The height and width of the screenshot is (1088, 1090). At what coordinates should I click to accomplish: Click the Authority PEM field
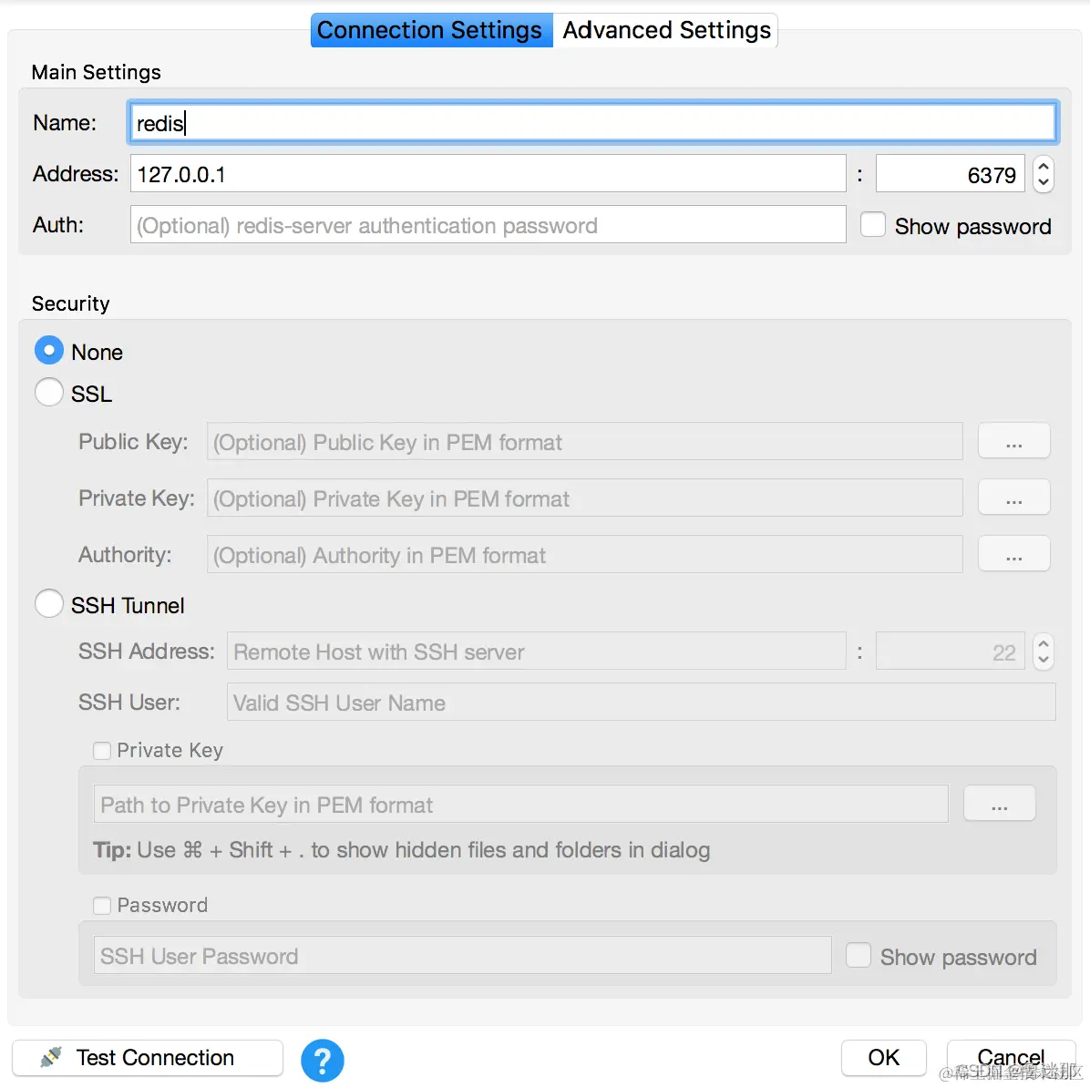(584, 554)
